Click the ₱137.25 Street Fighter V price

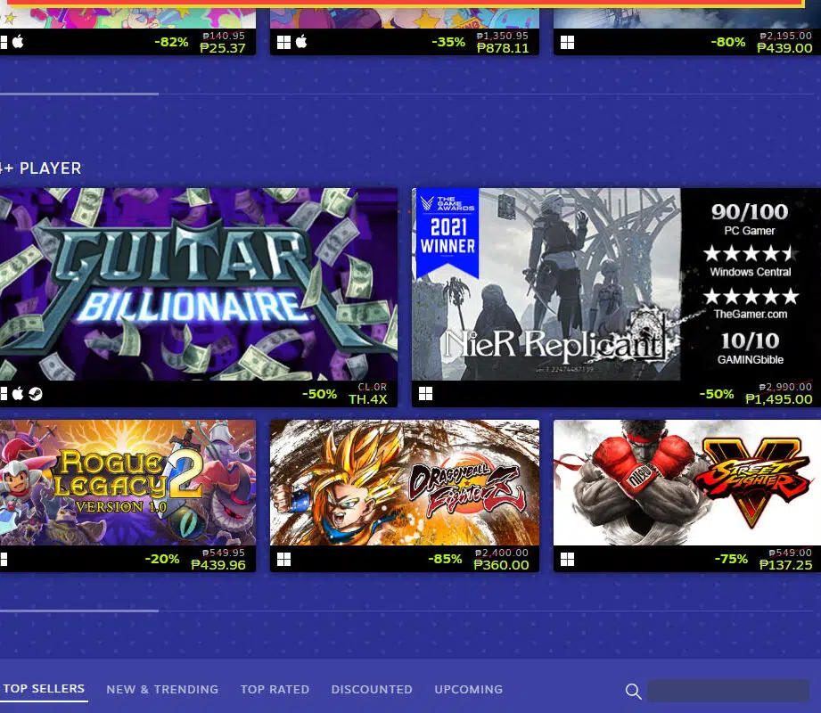[786, 565]
